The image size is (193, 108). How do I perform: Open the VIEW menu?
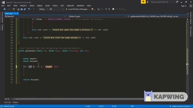[x=15, y=6]
